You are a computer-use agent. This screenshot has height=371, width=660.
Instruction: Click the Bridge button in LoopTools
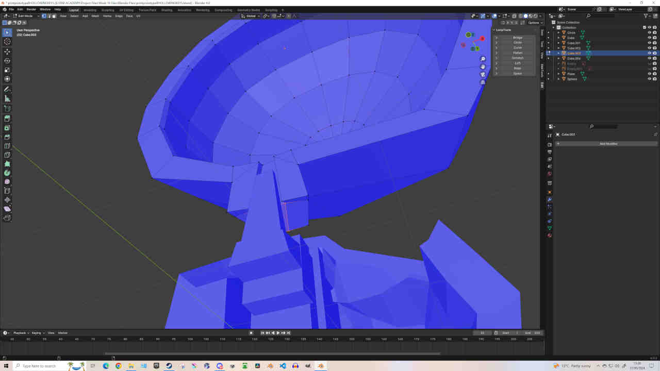(518, 38)
